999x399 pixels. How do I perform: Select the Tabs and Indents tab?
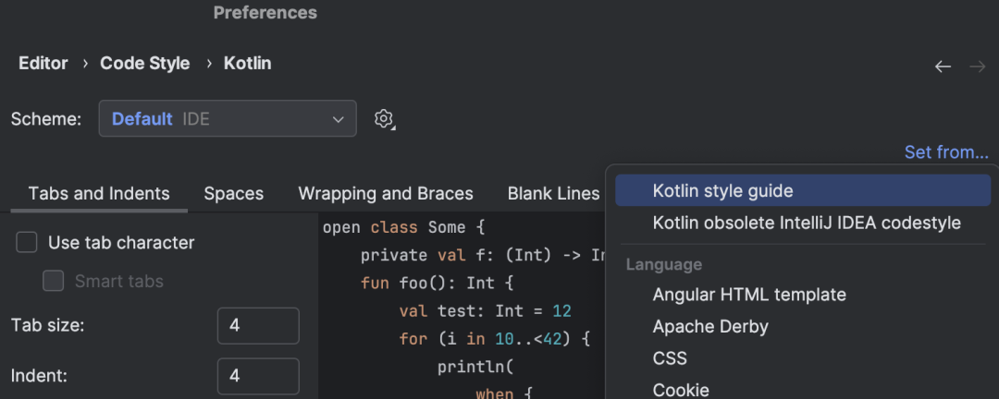click(99, 193)
